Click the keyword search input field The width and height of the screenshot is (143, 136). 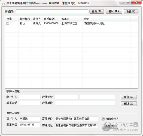[x=52, y=11]
